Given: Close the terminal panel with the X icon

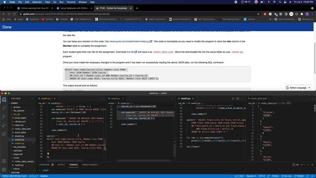Looking at the screenshot, I should click(x=312, y=165).
